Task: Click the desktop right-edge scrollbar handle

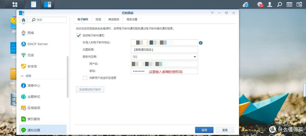Action: pos(304,90)
